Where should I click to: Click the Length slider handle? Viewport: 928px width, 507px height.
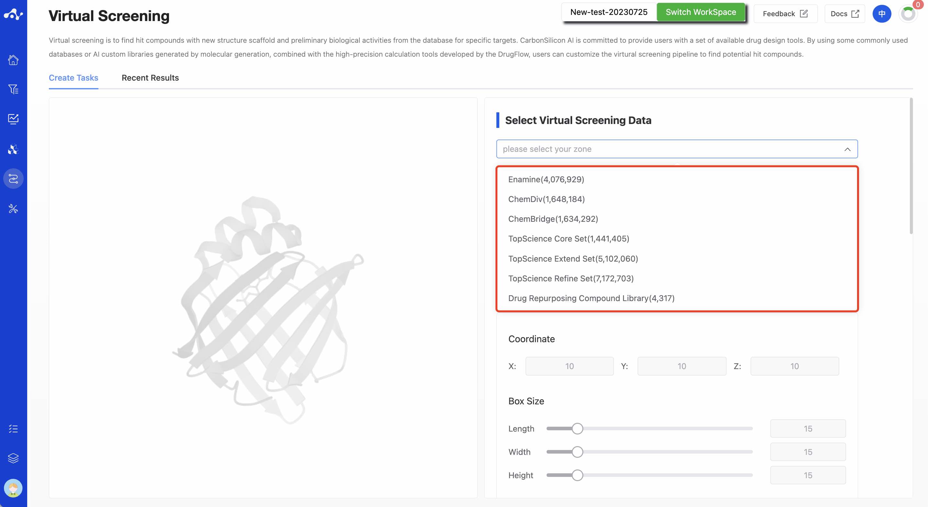pyautogui.click(x=577, y=429)
